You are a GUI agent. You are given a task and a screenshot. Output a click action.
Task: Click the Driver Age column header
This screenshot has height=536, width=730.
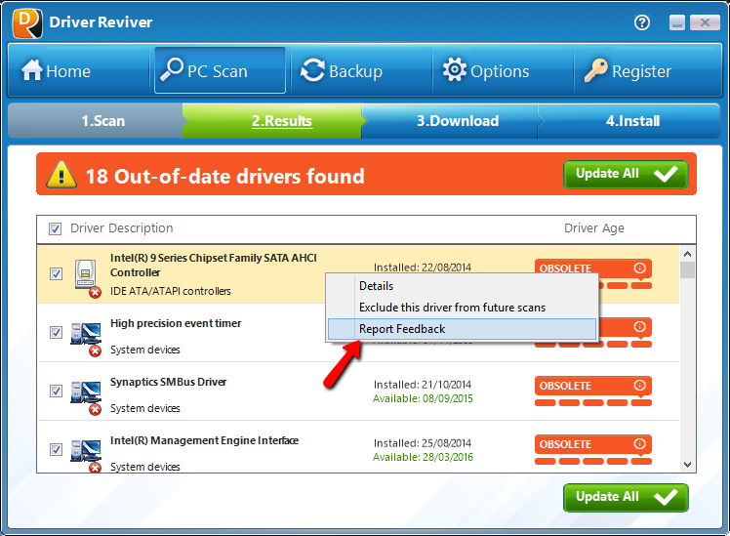(594, 228)
